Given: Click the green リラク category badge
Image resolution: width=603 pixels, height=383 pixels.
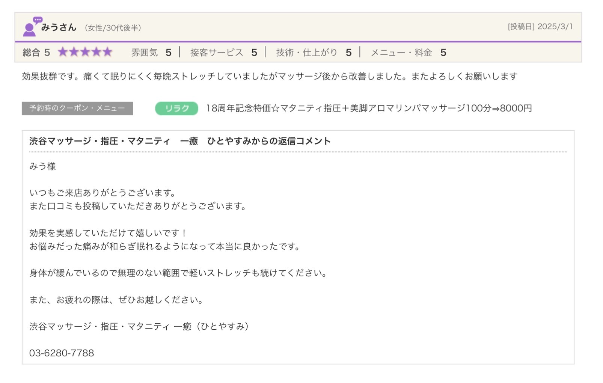Looking at the screenshot, I should (x=176, y=108).
